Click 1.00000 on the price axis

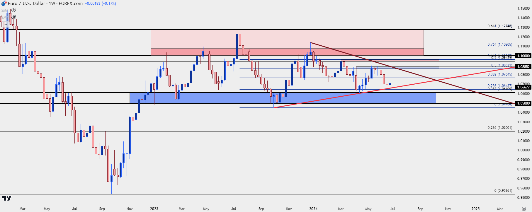(x=523, y=150)
